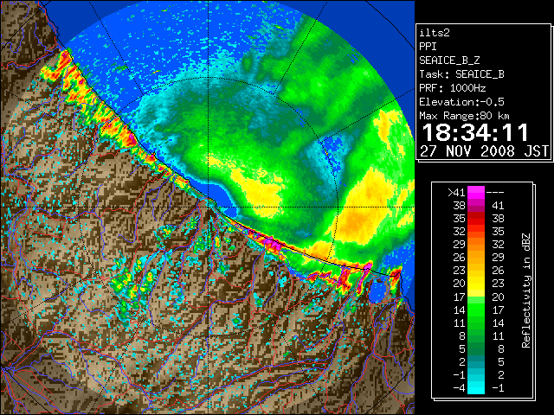Click the green swatch beside '11' on the left scale
554x415 pixels.
[x=476, y=322]
